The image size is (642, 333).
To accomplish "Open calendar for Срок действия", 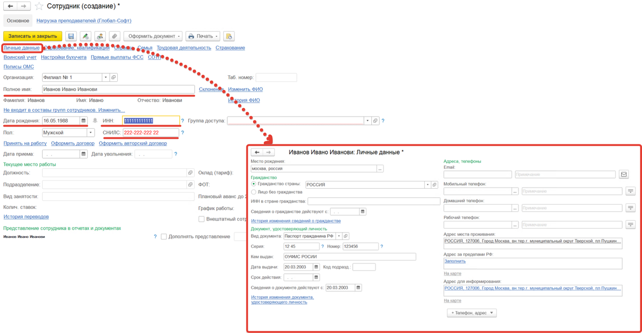I will pos(316,277).
